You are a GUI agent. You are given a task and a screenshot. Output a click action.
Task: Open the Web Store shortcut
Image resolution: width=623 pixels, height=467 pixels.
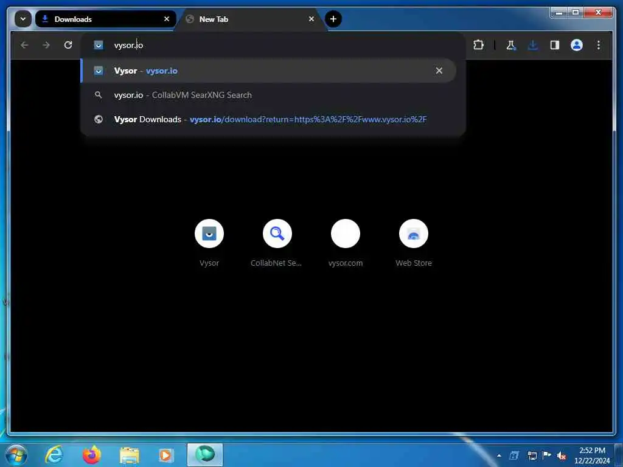[x=414, y=243]
